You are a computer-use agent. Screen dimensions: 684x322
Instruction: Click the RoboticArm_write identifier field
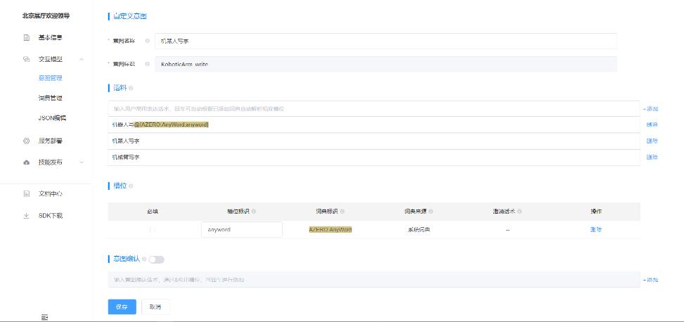[386, 64]
